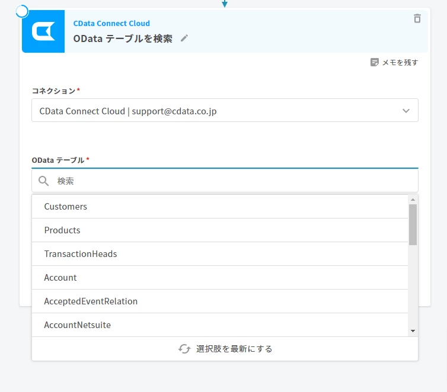Click 選択肢を最新にする refresh button

[x=225, y=349]
